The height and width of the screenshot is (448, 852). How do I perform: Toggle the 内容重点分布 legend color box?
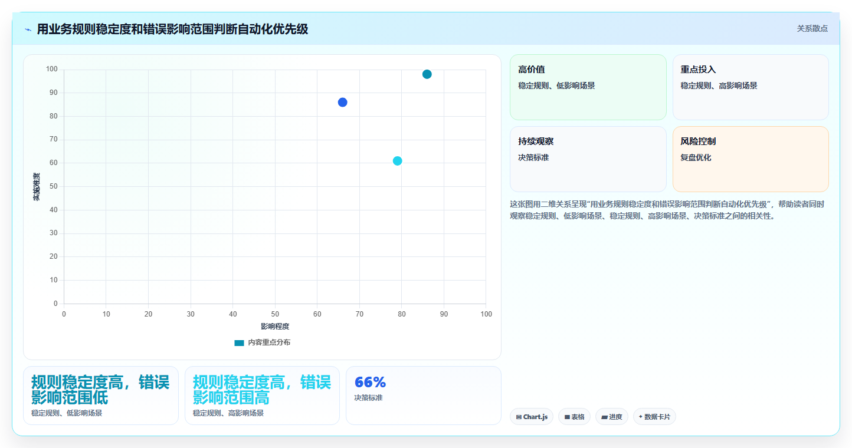239,342
